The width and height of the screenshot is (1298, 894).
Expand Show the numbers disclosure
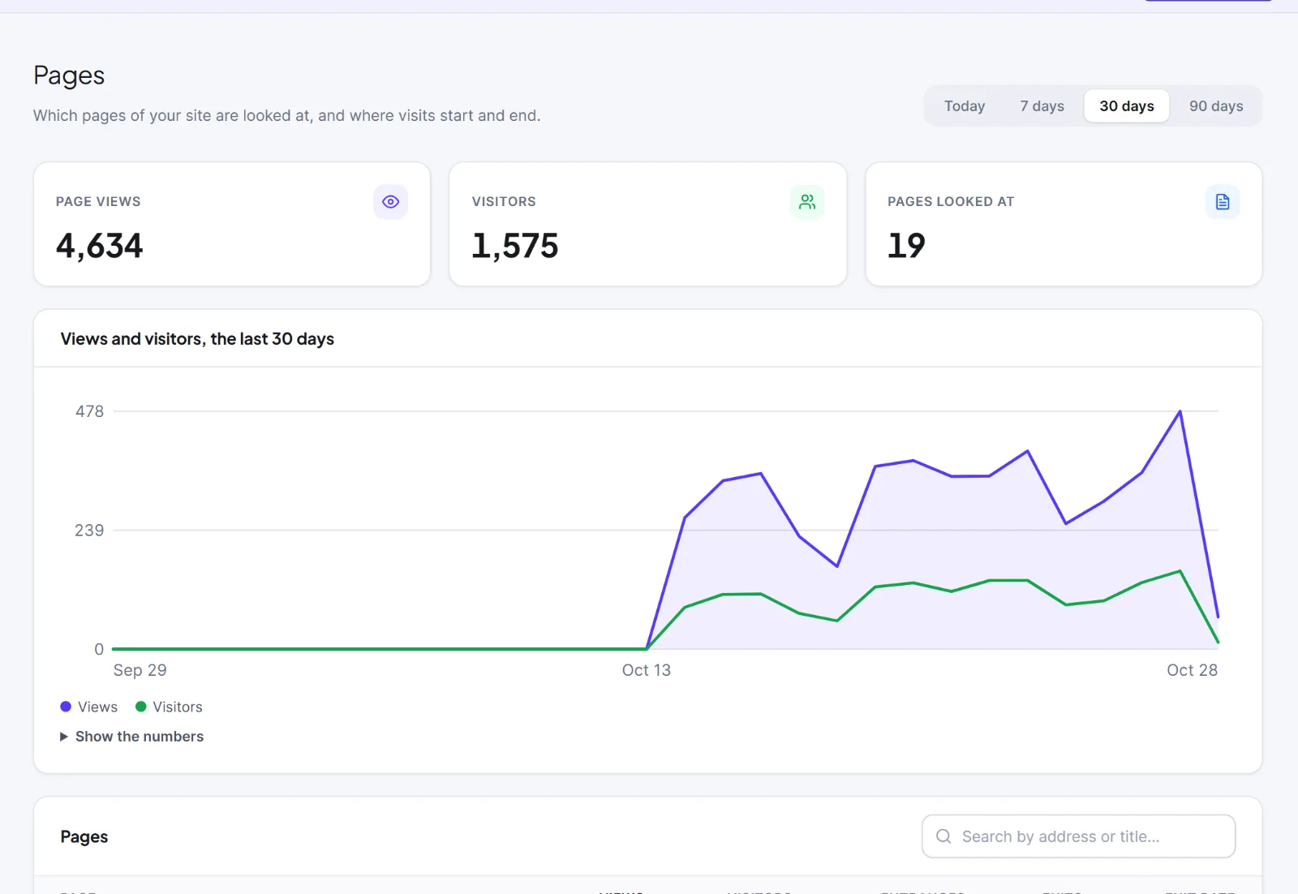132,737
